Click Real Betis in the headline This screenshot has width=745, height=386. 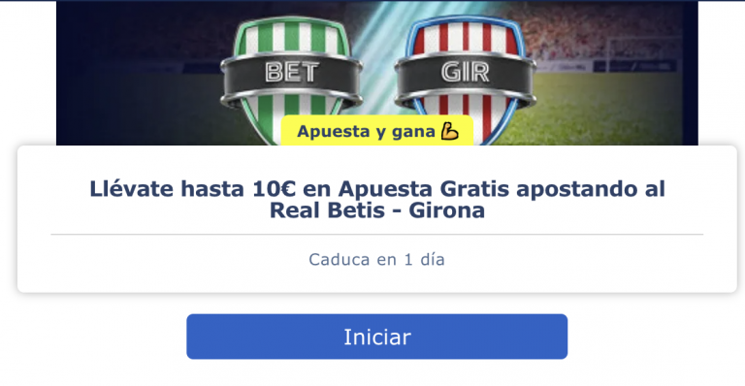(x=327, y=209)
